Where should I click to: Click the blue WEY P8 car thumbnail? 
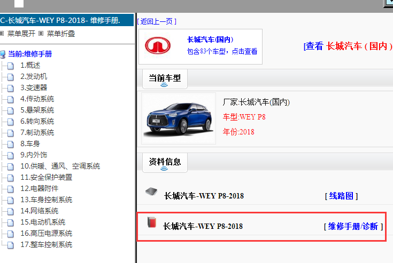tap(179, 118)
